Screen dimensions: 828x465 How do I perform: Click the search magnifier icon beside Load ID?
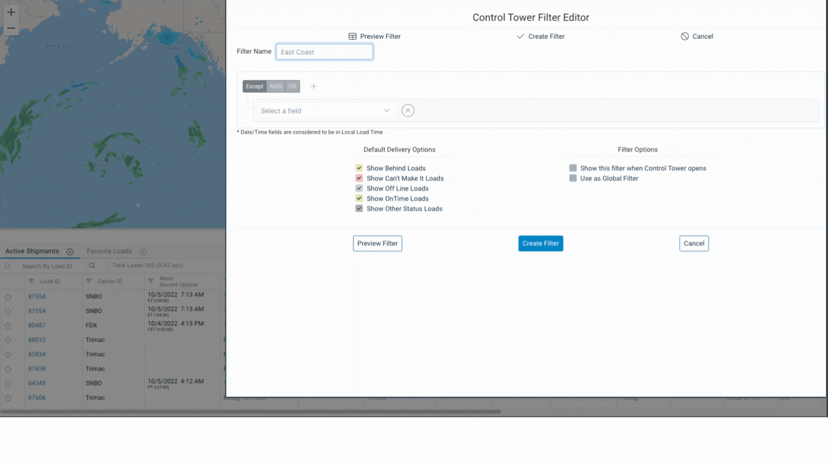92,266
